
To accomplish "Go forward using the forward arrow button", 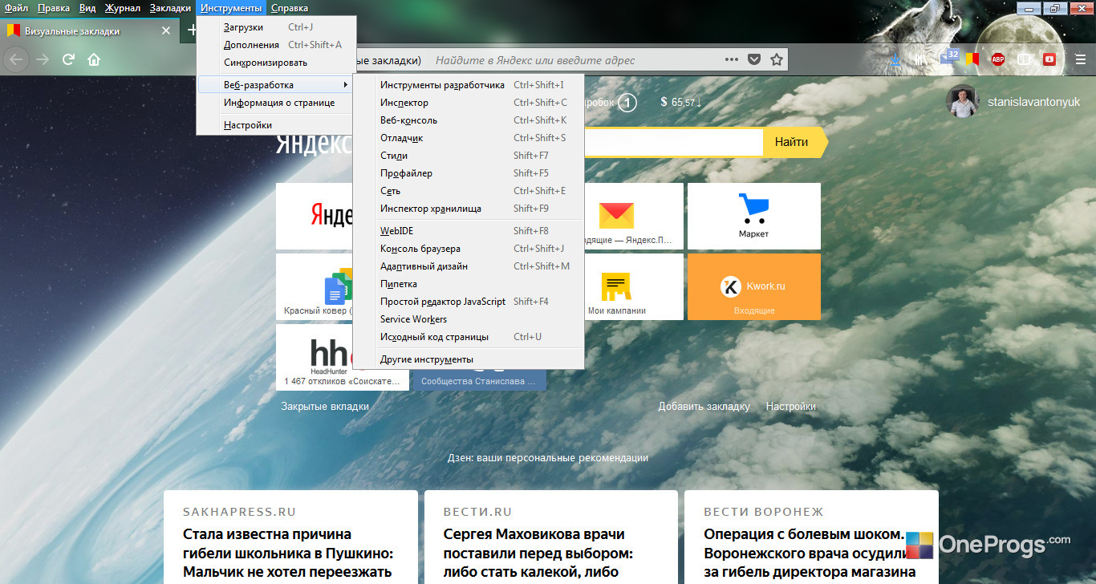I will pyautogui.click(x=43, y=59).
